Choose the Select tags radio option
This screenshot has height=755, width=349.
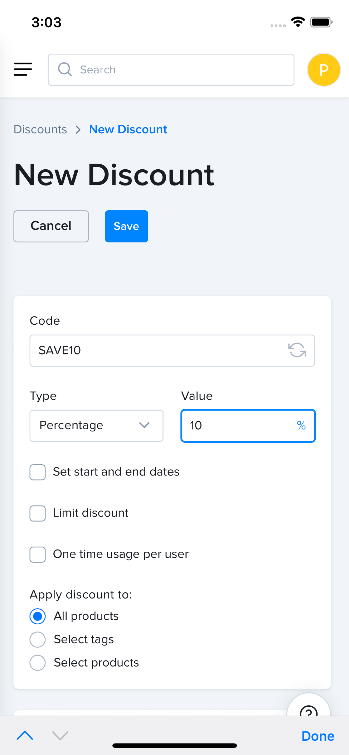pyautogui.click(x=38, y=639)
